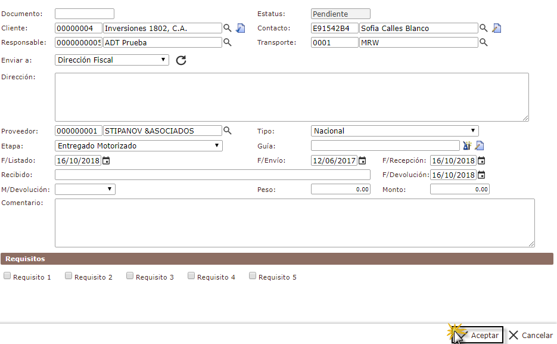The height and width of the screenshot is (344, 557).
Task: Click the Transporte search magnifier icon
Action: (x=484, y=42)
